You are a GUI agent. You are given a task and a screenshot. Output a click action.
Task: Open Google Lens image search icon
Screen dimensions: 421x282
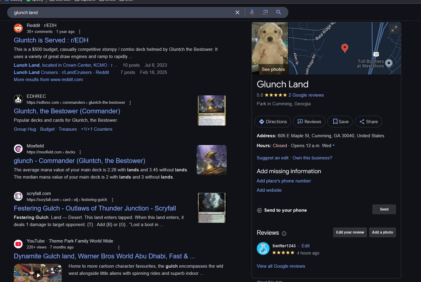(265, 12)
